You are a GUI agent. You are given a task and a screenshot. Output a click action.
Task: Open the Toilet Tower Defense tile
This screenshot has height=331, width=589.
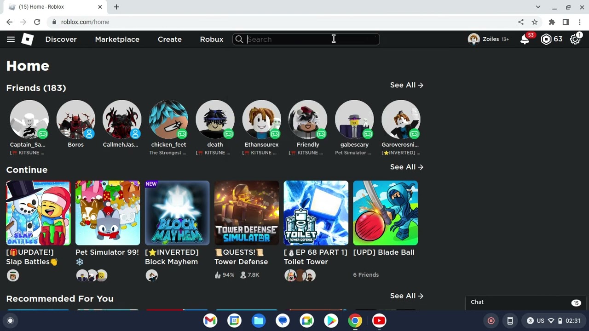(x=316, y=213)
